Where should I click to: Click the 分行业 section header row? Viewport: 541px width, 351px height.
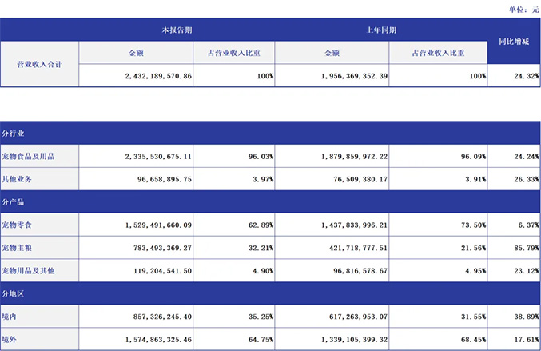[x=270, y=133]
